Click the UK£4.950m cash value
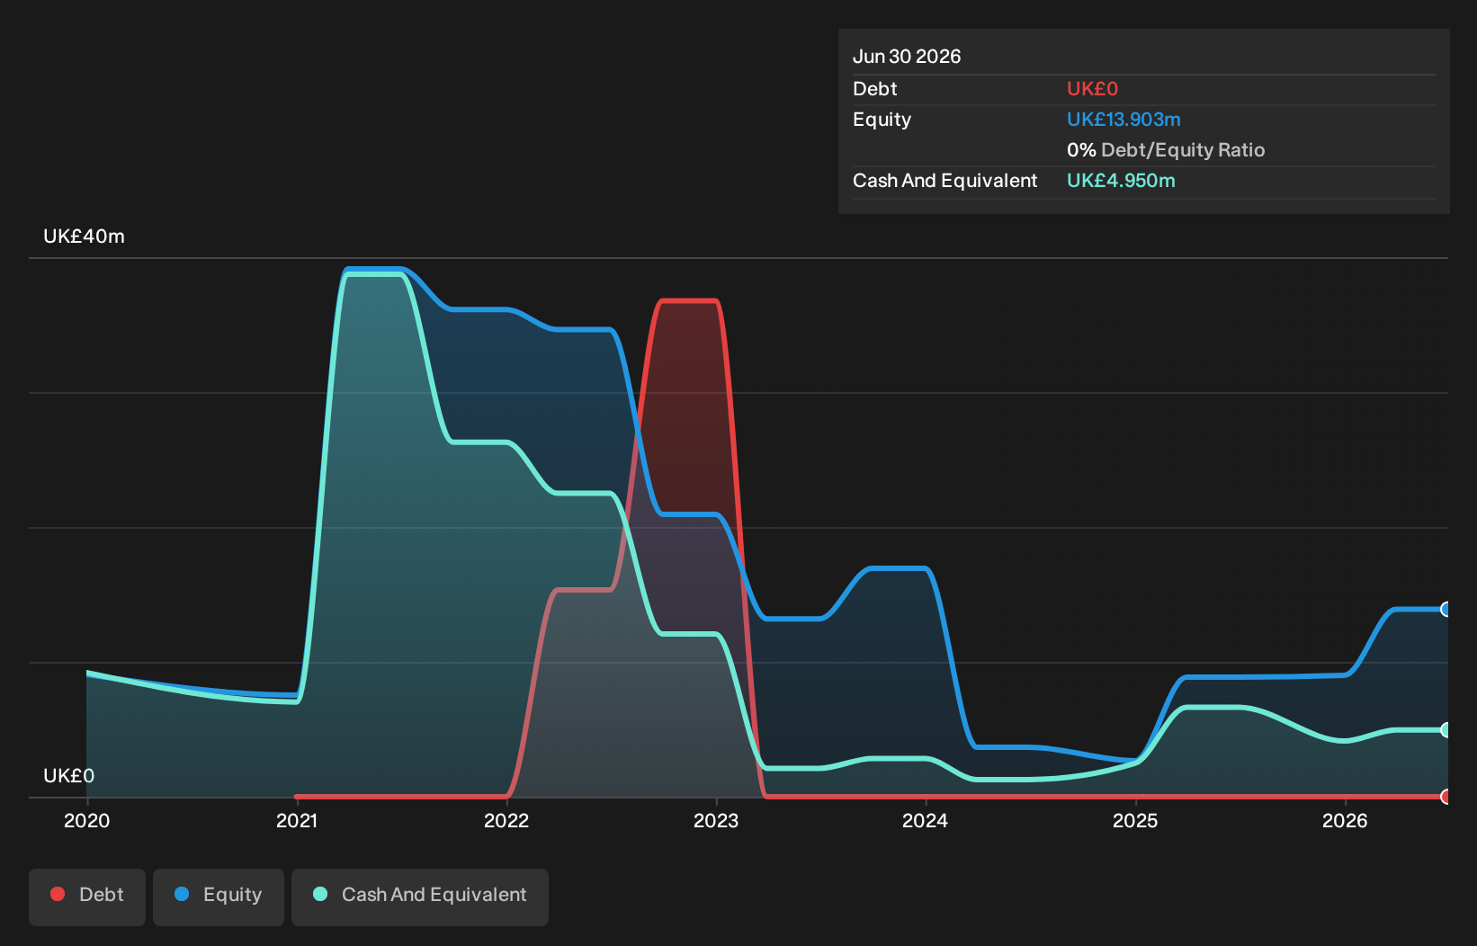The image size is (1477, 946). click(x=1121, y=181)
